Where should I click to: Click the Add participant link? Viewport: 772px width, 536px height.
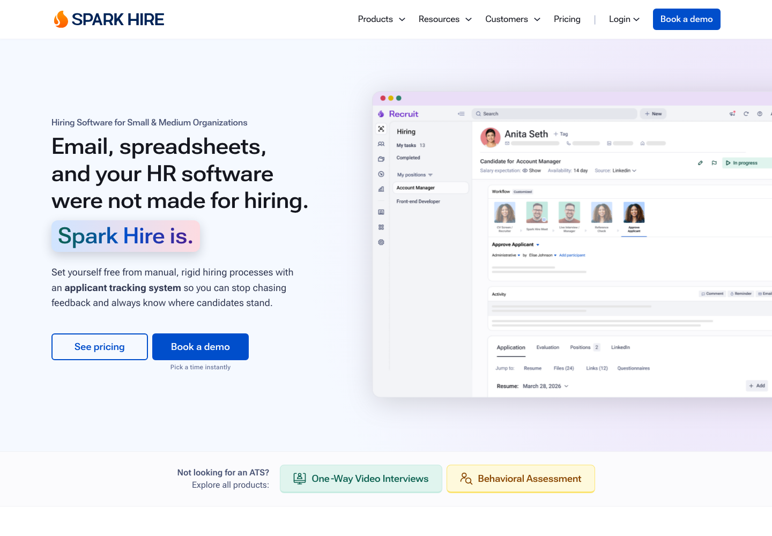572,255
